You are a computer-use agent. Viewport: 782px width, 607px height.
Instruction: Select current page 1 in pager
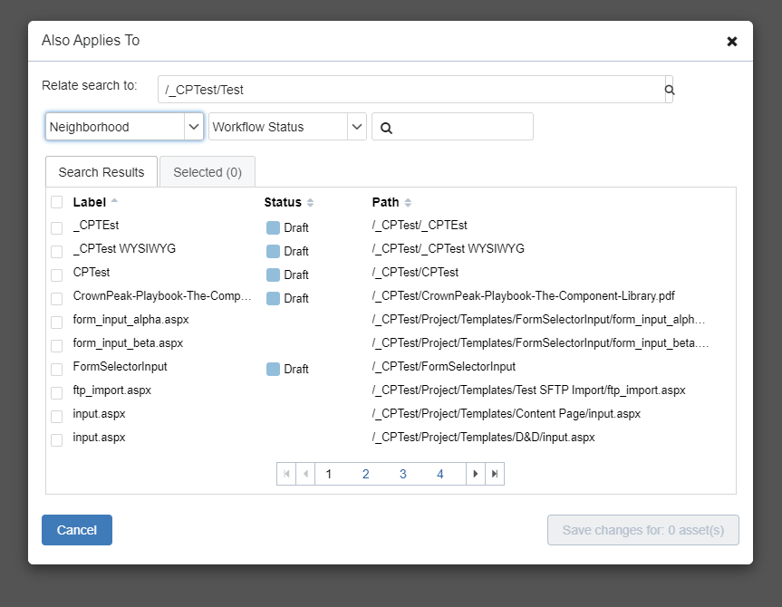point(329,474)
